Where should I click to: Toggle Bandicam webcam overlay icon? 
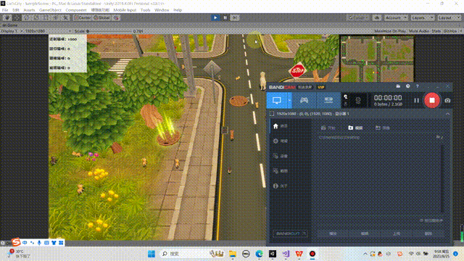pyautogui.click(x=358, y=101)
